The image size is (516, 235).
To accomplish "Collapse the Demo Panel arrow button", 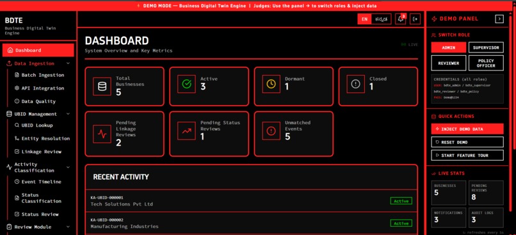I will 499,19.
